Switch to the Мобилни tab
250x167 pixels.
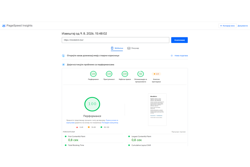point(117,48)
